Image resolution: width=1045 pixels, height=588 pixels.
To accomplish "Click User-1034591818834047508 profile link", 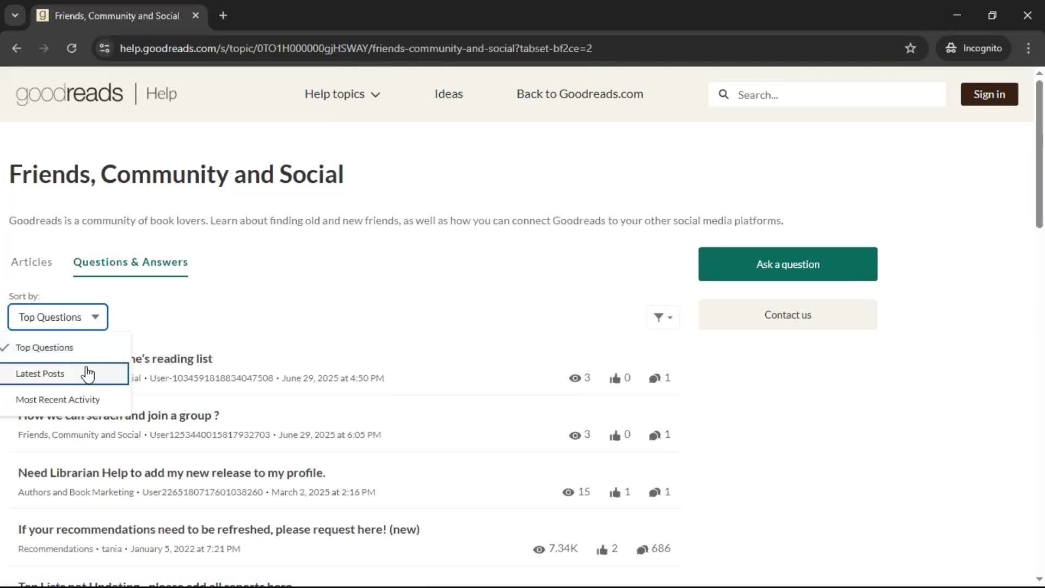I will point(211,378).
